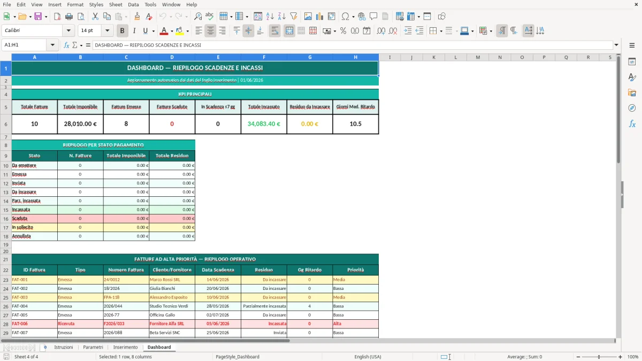Open the Format menu
Image resolution: width=642 pixels, height=361 pixels.
[75, 4]
